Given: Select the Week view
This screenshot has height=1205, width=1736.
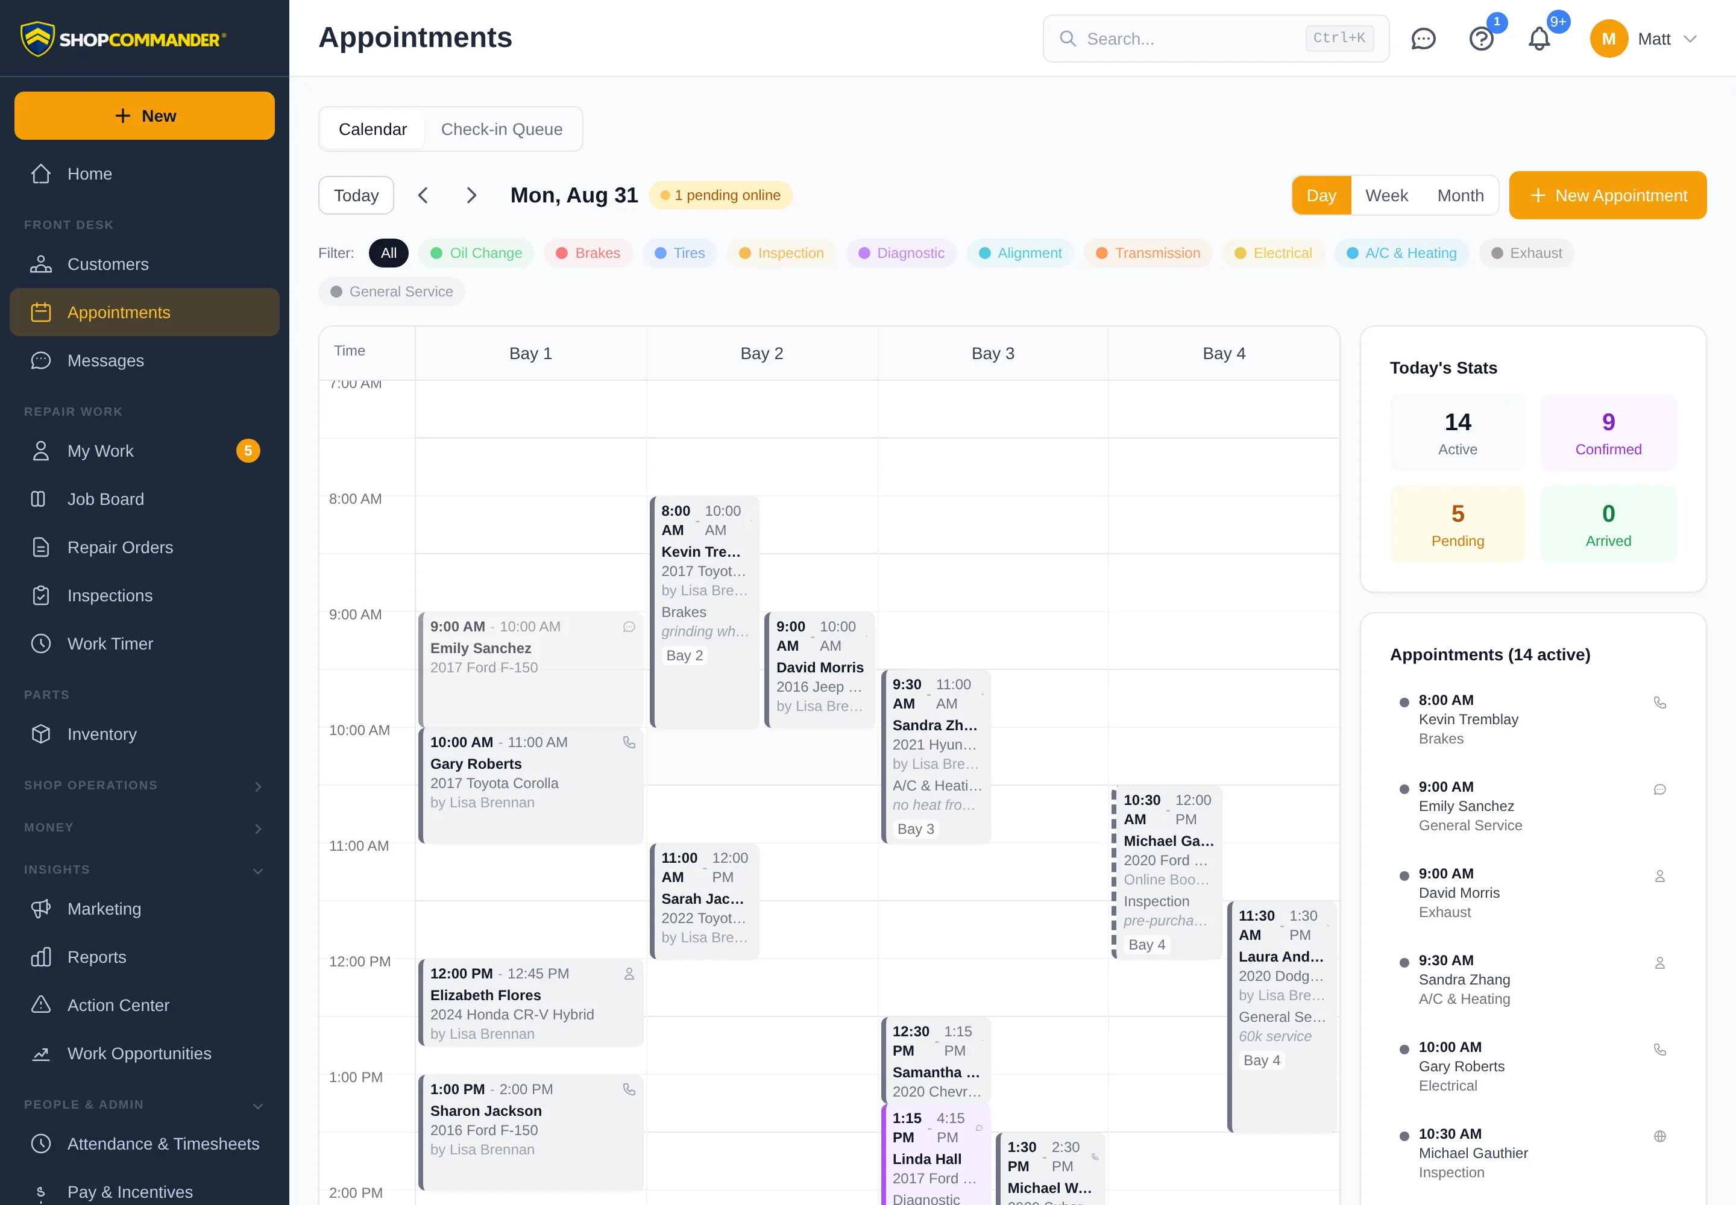Looking at the screenshot, I should (x=1386, y=196).
